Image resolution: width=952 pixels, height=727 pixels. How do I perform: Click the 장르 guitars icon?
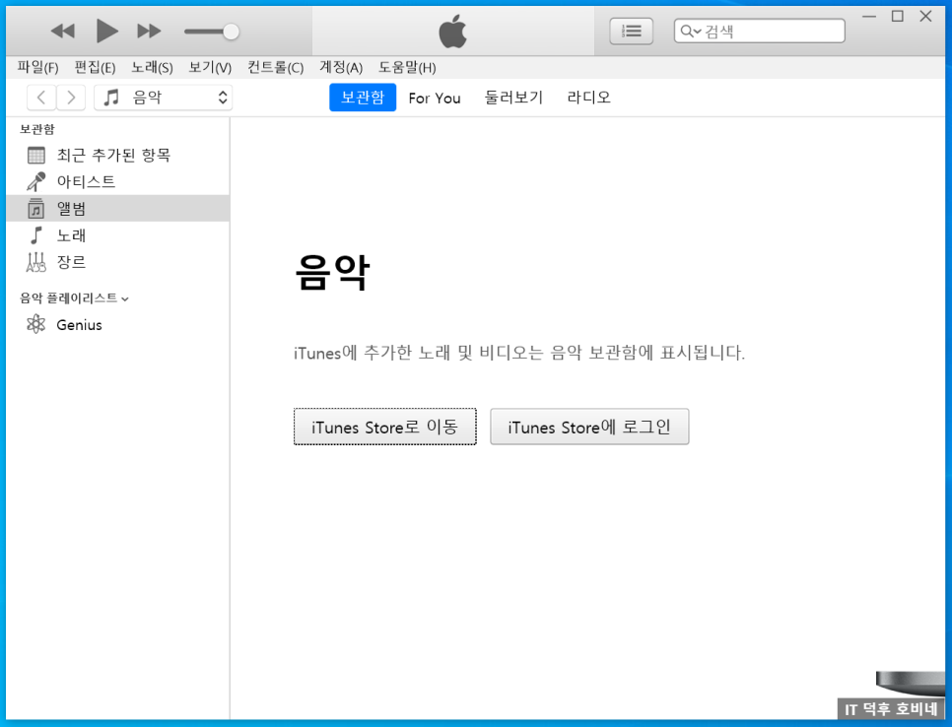tap(35, 262)
